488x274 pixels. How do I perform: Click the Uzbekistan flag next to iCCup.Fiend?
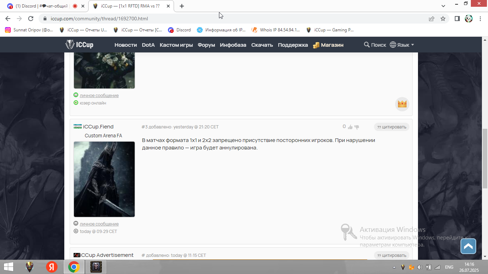pyautogui.click(x=78, y=127)
